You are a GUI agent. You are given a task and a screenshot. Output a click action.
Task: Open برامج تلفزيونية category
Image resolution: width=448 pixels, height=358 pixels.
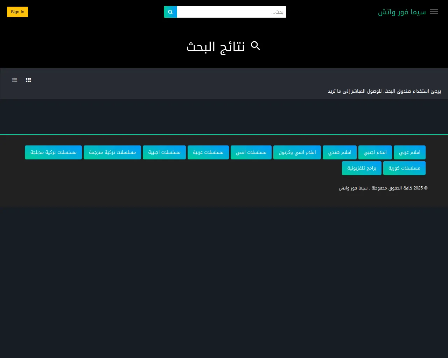point(362,168)
